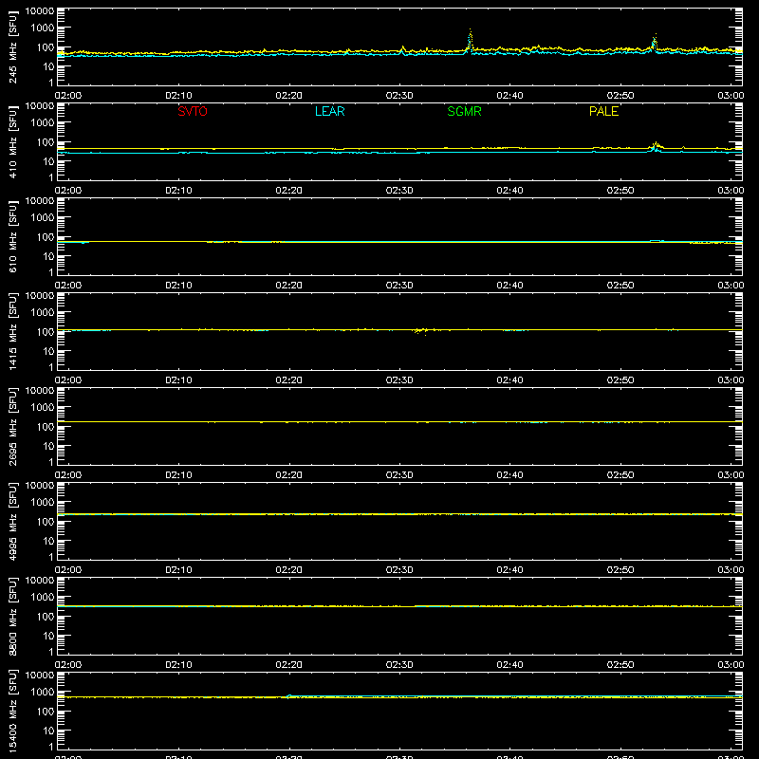The width and height of the screenshot is (759, 759).
Task: Click the tallest burst spike in the 245 MHz plot
Action: [x=470, y=40]
